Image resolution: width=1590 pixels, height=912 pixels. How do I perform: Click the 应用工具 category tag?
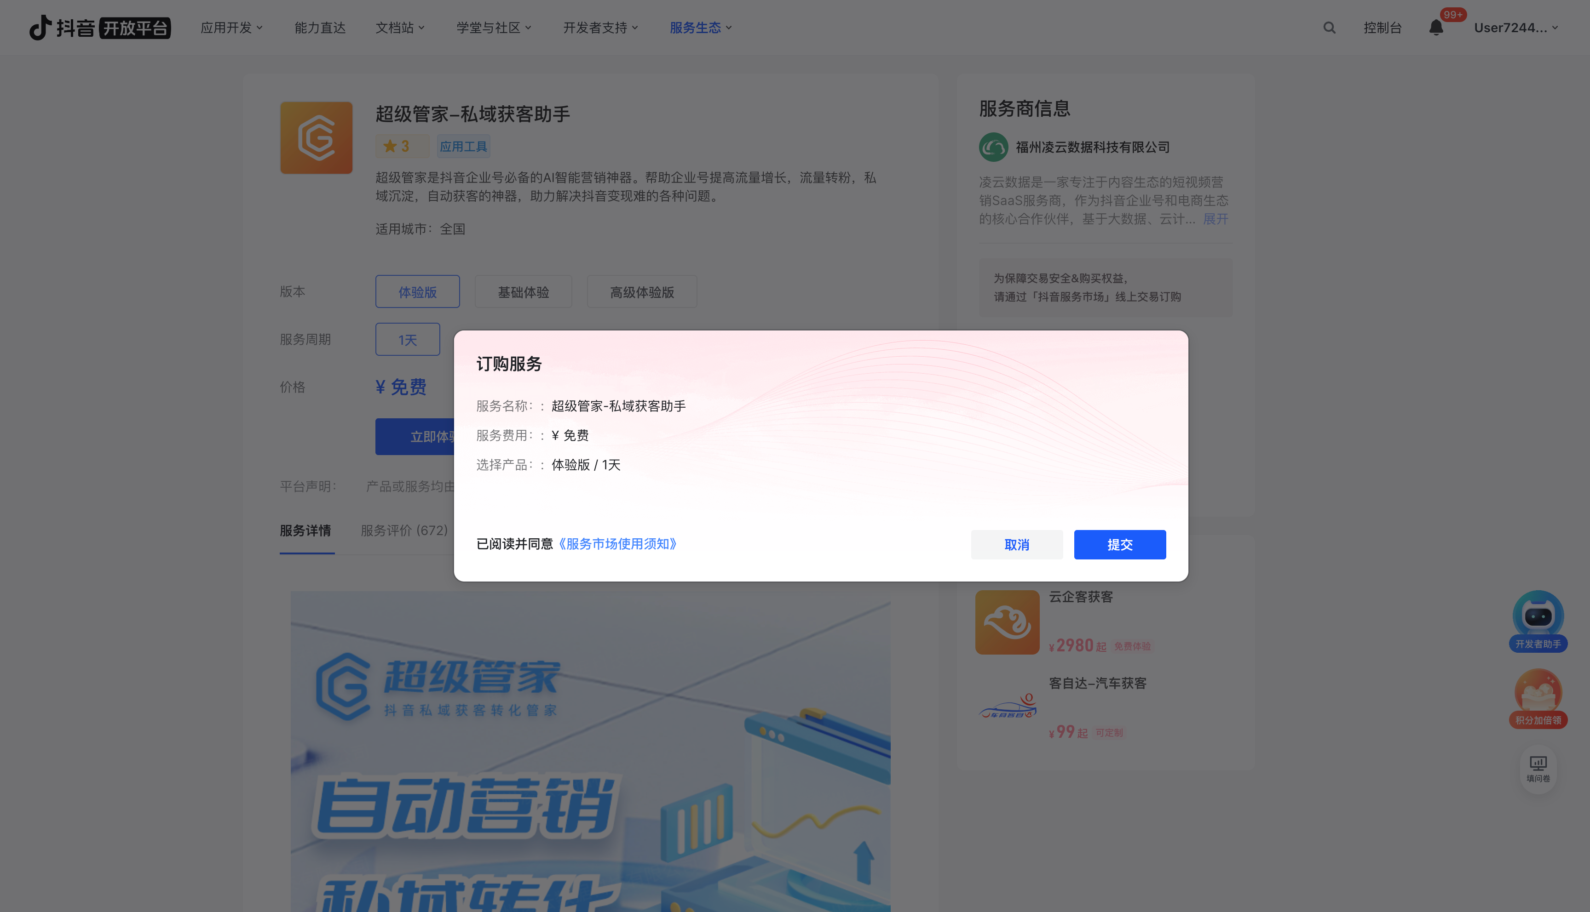(x=463, y=146)
